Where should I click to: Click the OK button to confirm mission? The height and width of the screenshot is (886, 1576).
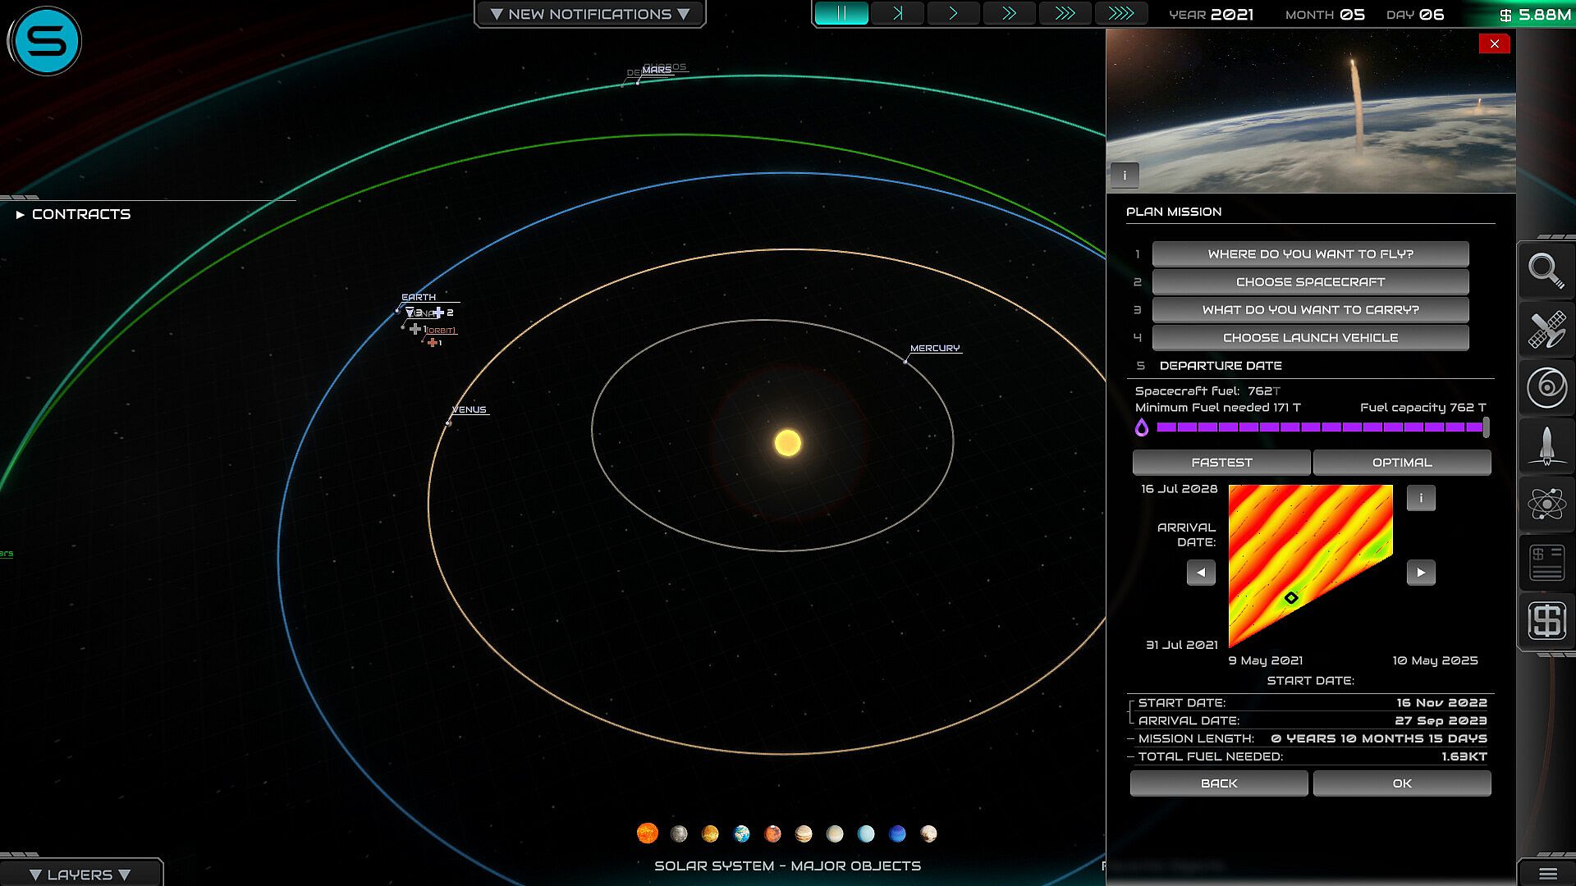[1402, 783]
